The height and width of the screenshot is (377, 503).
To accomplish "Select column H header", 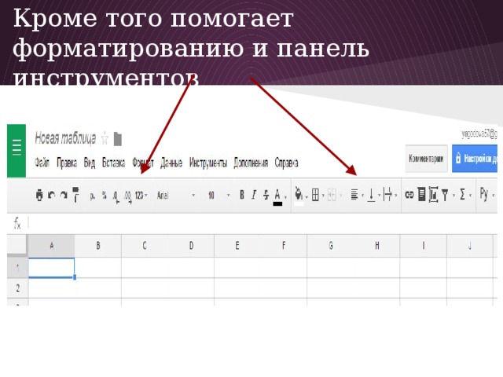I will point(376,246).
